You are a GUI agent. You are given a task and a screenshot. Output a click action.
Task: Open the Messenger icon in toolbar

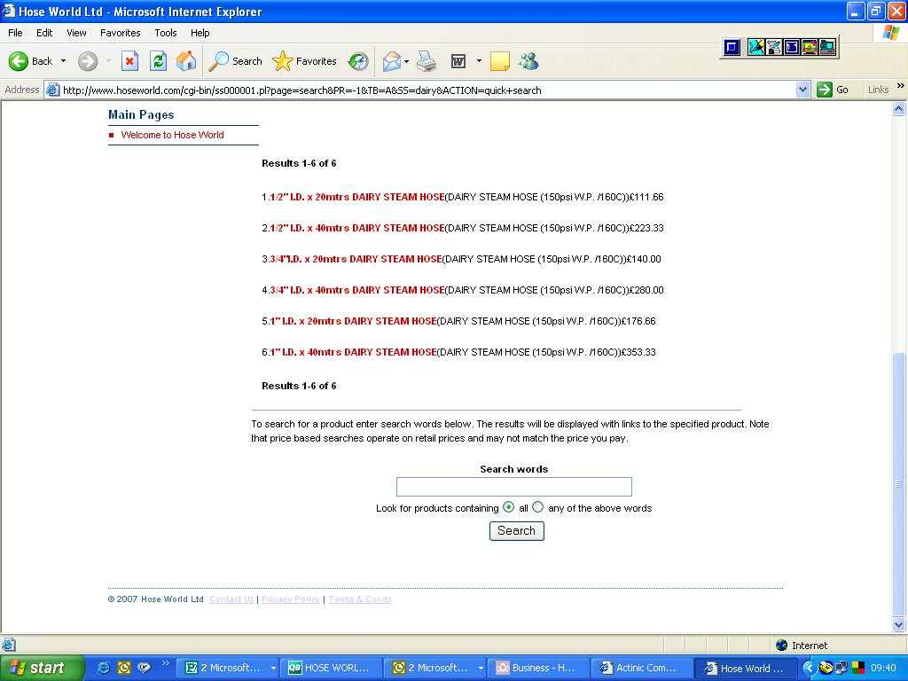click(529, 61)
